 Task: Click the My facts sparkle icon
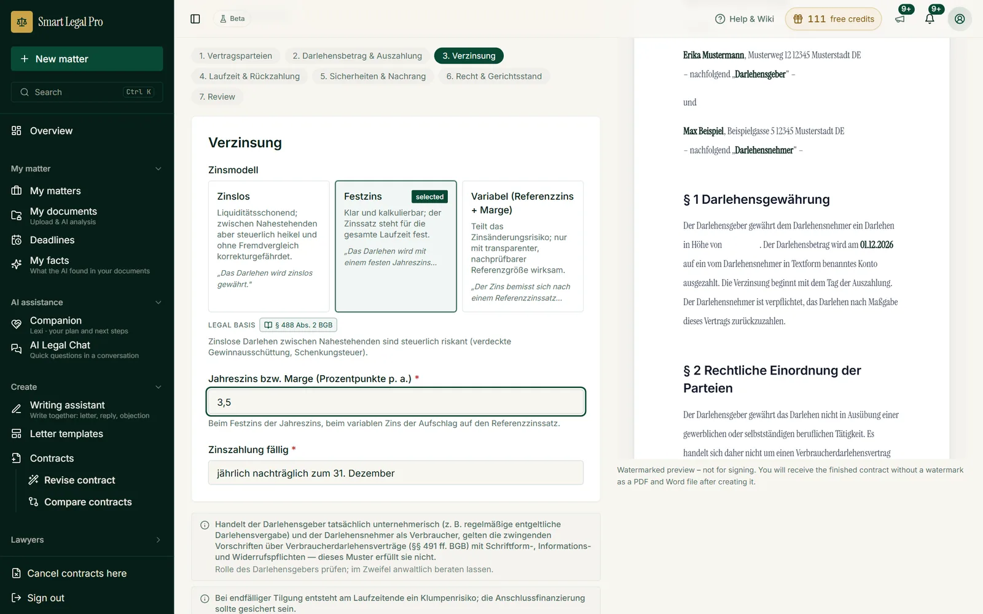click(17, 265)
